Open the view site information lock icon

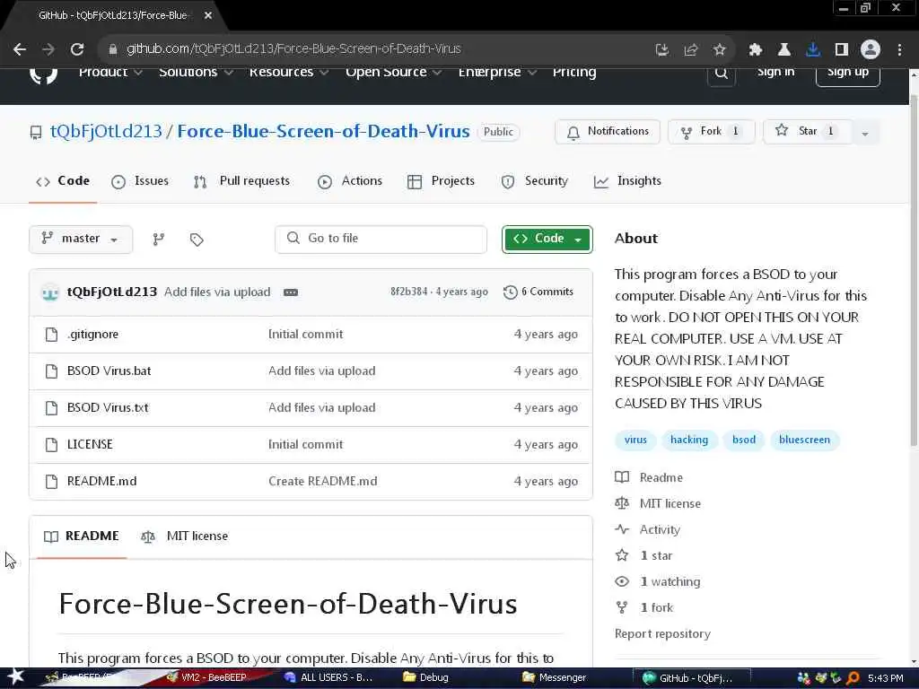(x=113, y=49)
